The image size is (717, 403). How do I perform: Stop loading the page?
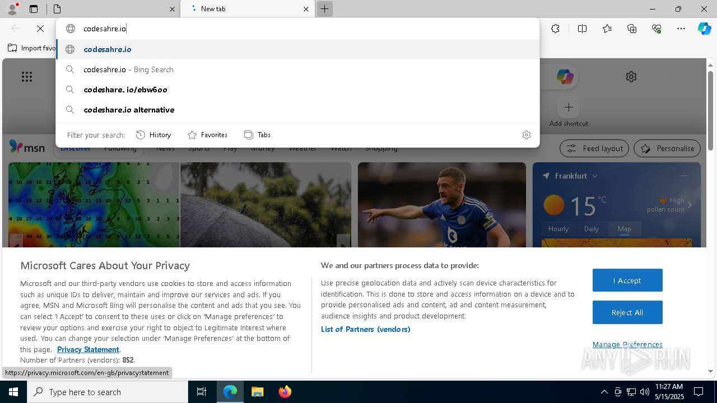40,29
